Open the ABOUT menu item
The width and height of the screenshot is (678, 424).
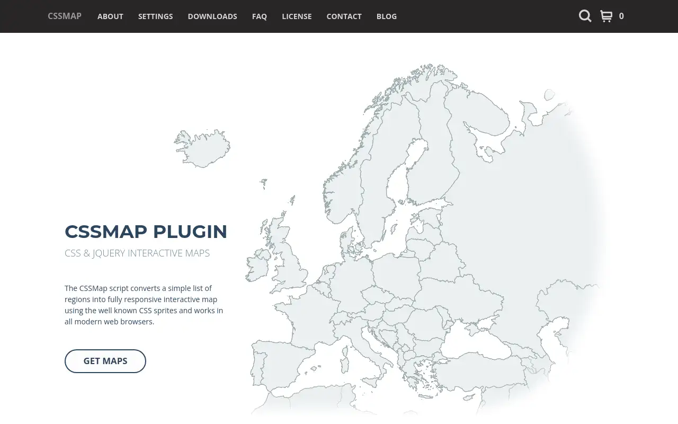tap(110, 16)
